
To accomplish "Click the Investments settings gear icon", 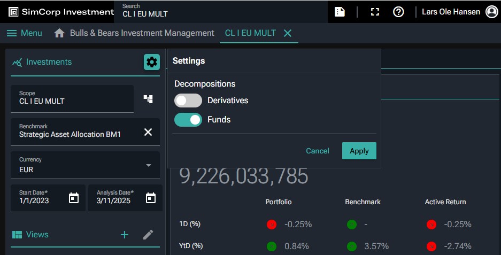I will click(152, 62).
